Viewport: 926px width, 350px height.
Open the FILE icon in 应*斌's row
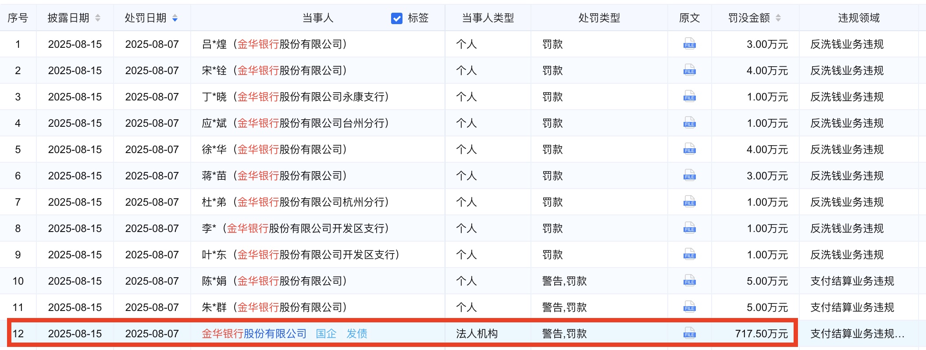pos(689,123)
